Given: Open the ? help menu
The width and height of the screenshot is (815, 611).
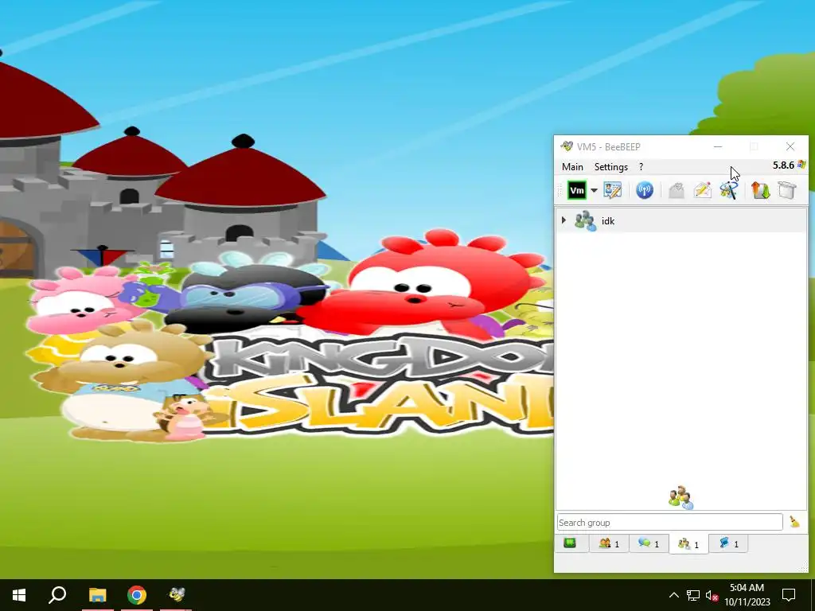Looking at the screenshot, I should [x=641, y=167].
